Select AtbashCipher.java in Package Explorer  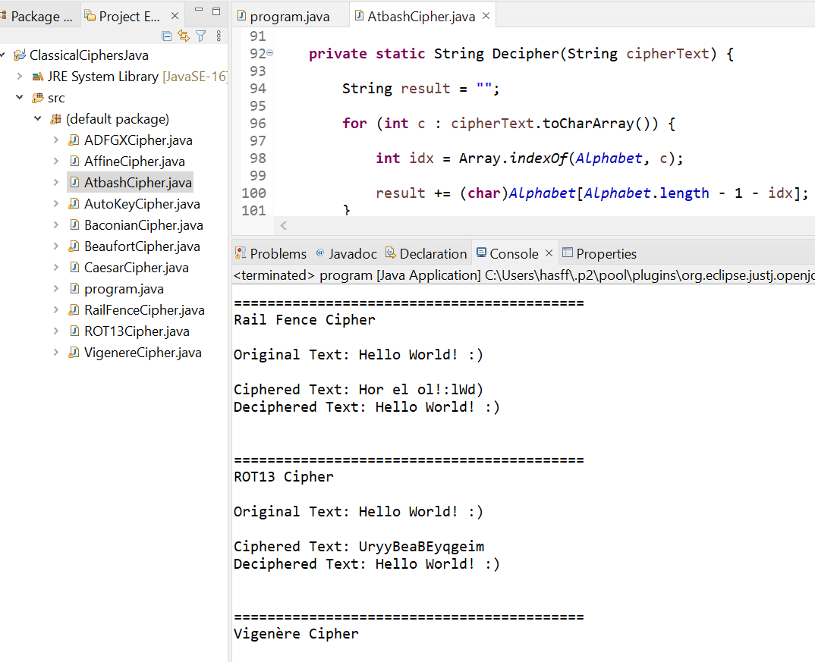tap(137, 182)
